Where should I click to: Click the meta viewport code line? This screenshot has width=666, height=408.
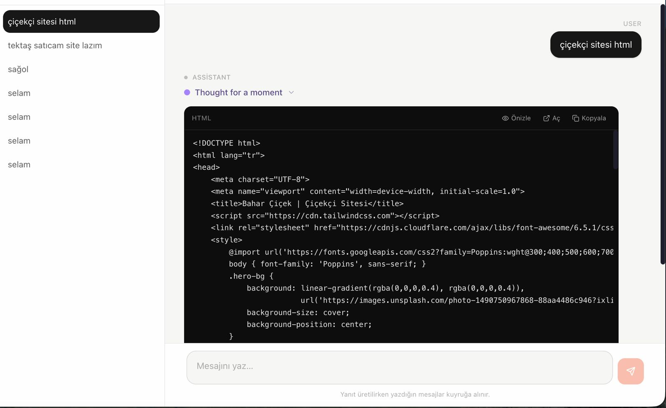(x=368, y=192)
